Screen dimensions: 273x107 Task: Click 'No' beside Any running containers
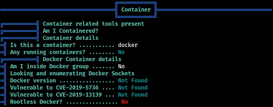pyautogui.click(x=121, y=52)
